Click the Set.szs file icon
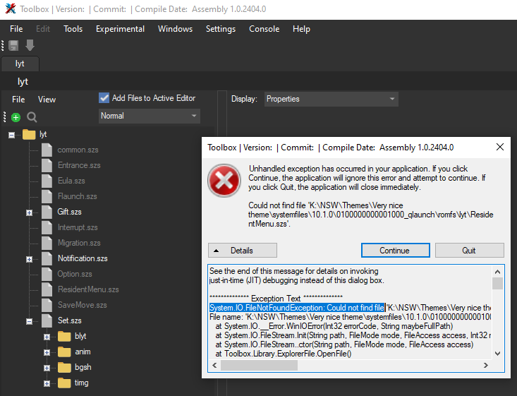Viewport: 517px width, 396px height. point(47,320)
